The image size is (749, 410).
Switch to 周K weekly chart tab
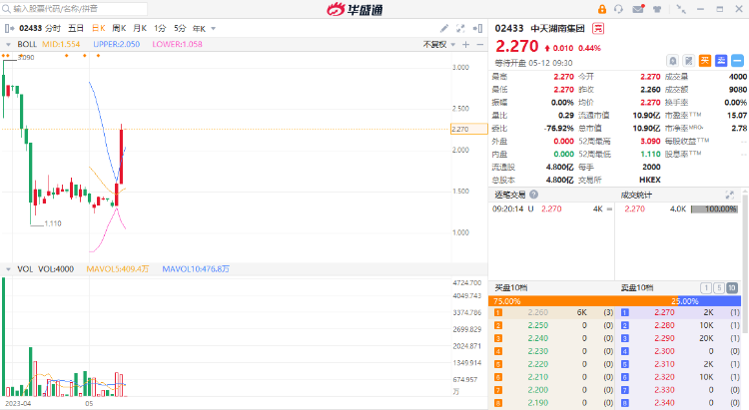pos(119,29)
